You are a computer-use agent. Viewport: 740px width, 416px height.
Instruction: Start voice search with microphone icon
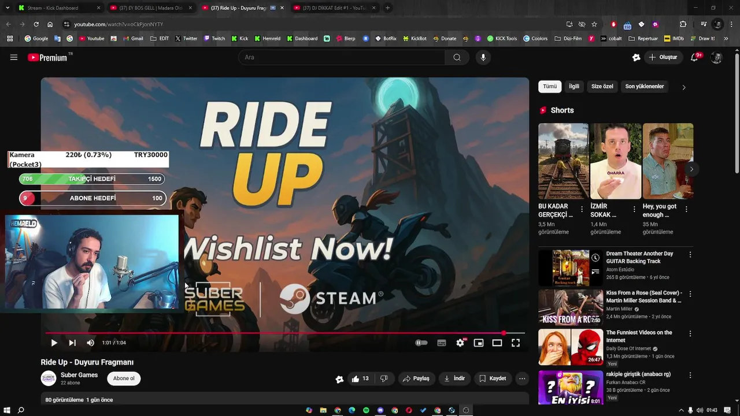483,57
